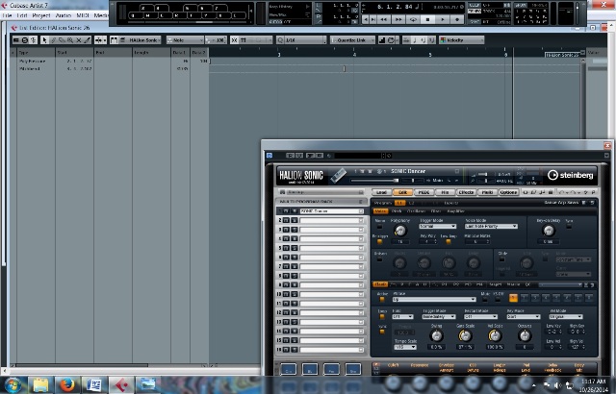Select the Filter sub-tab in the edit page

pyautogui.click(x=436, y=211)
